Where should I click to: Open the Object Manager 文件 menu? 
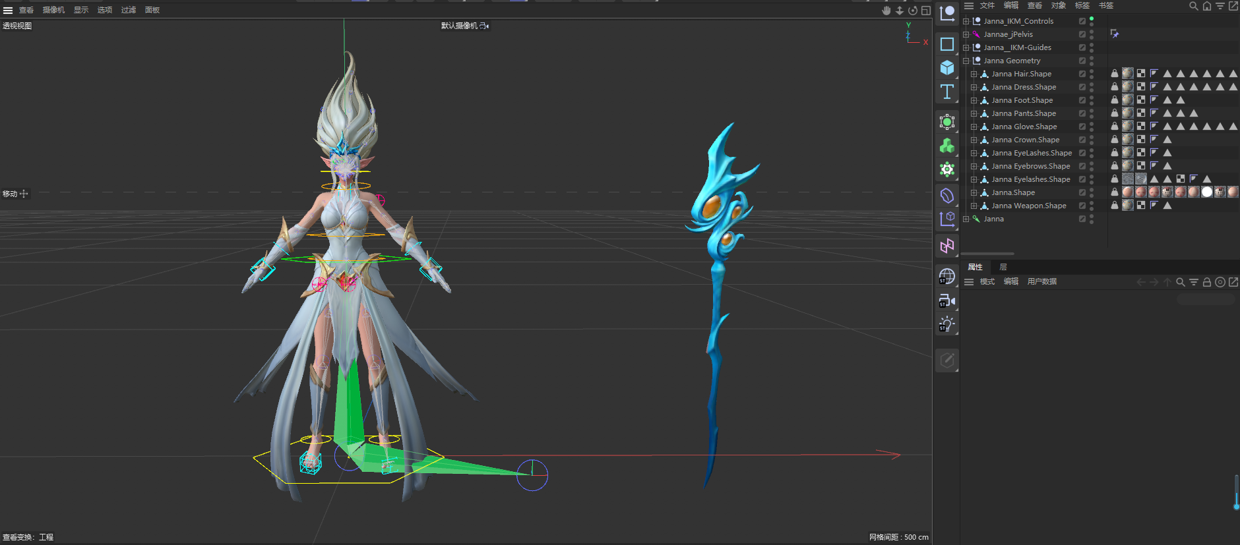[x=987, y=5]
